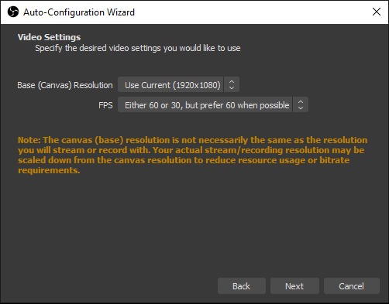Go to the previous page with Back
Screen dimensions: 389x304
click(x=242, y=286)
